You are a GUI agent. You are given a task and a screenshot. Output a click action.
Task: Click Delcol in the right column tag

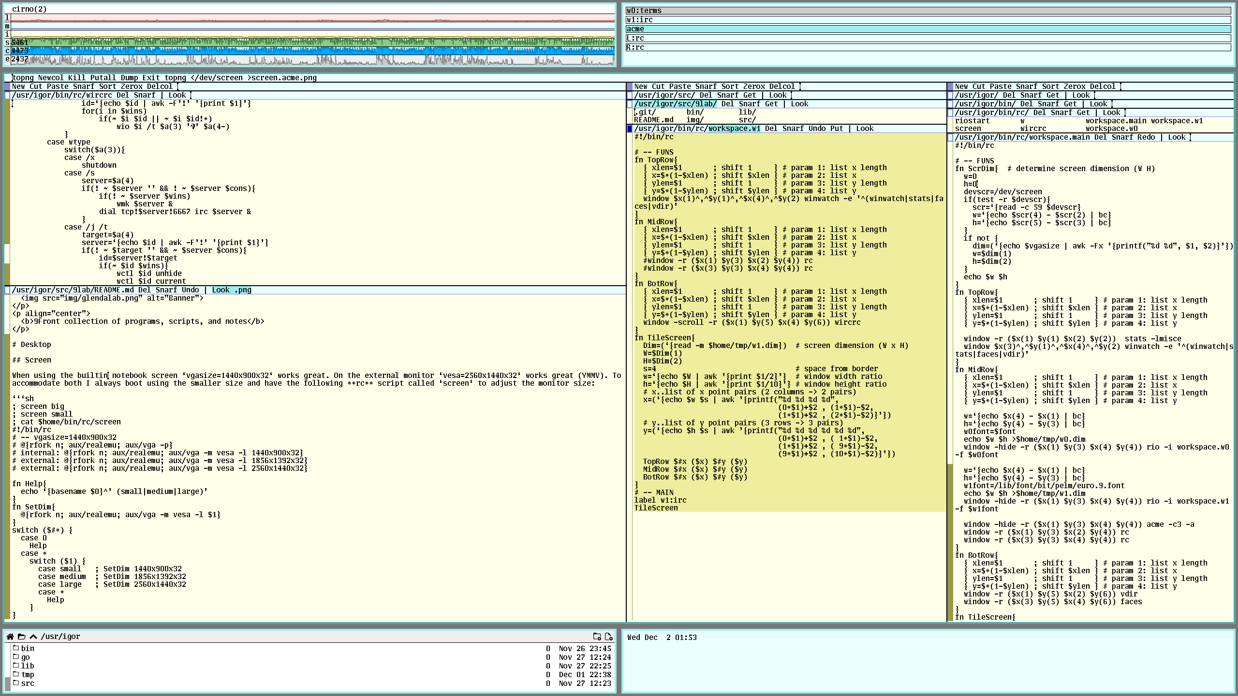[1103, 87]
